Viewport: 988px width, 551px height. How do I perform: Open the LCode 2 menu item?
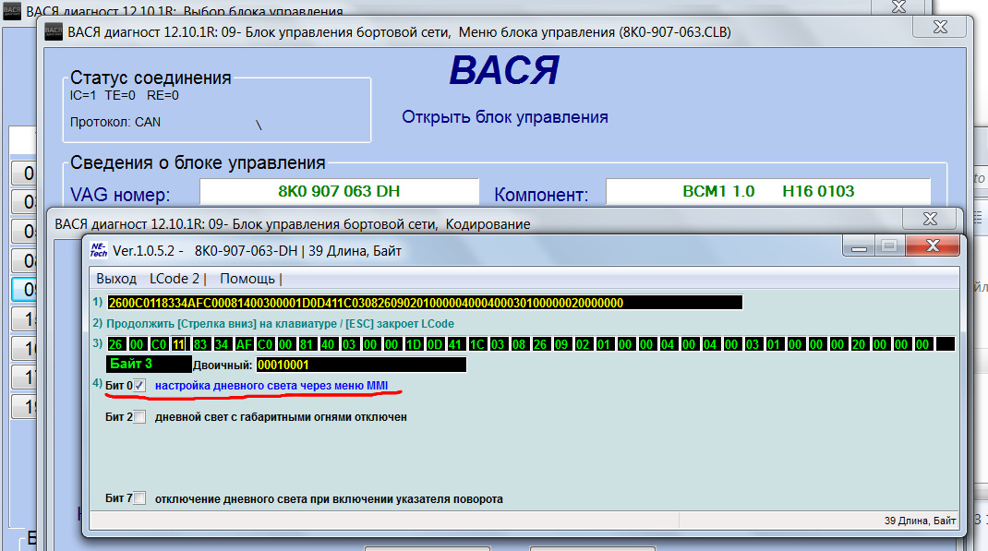pyautogui.click(x=175, y=279)
